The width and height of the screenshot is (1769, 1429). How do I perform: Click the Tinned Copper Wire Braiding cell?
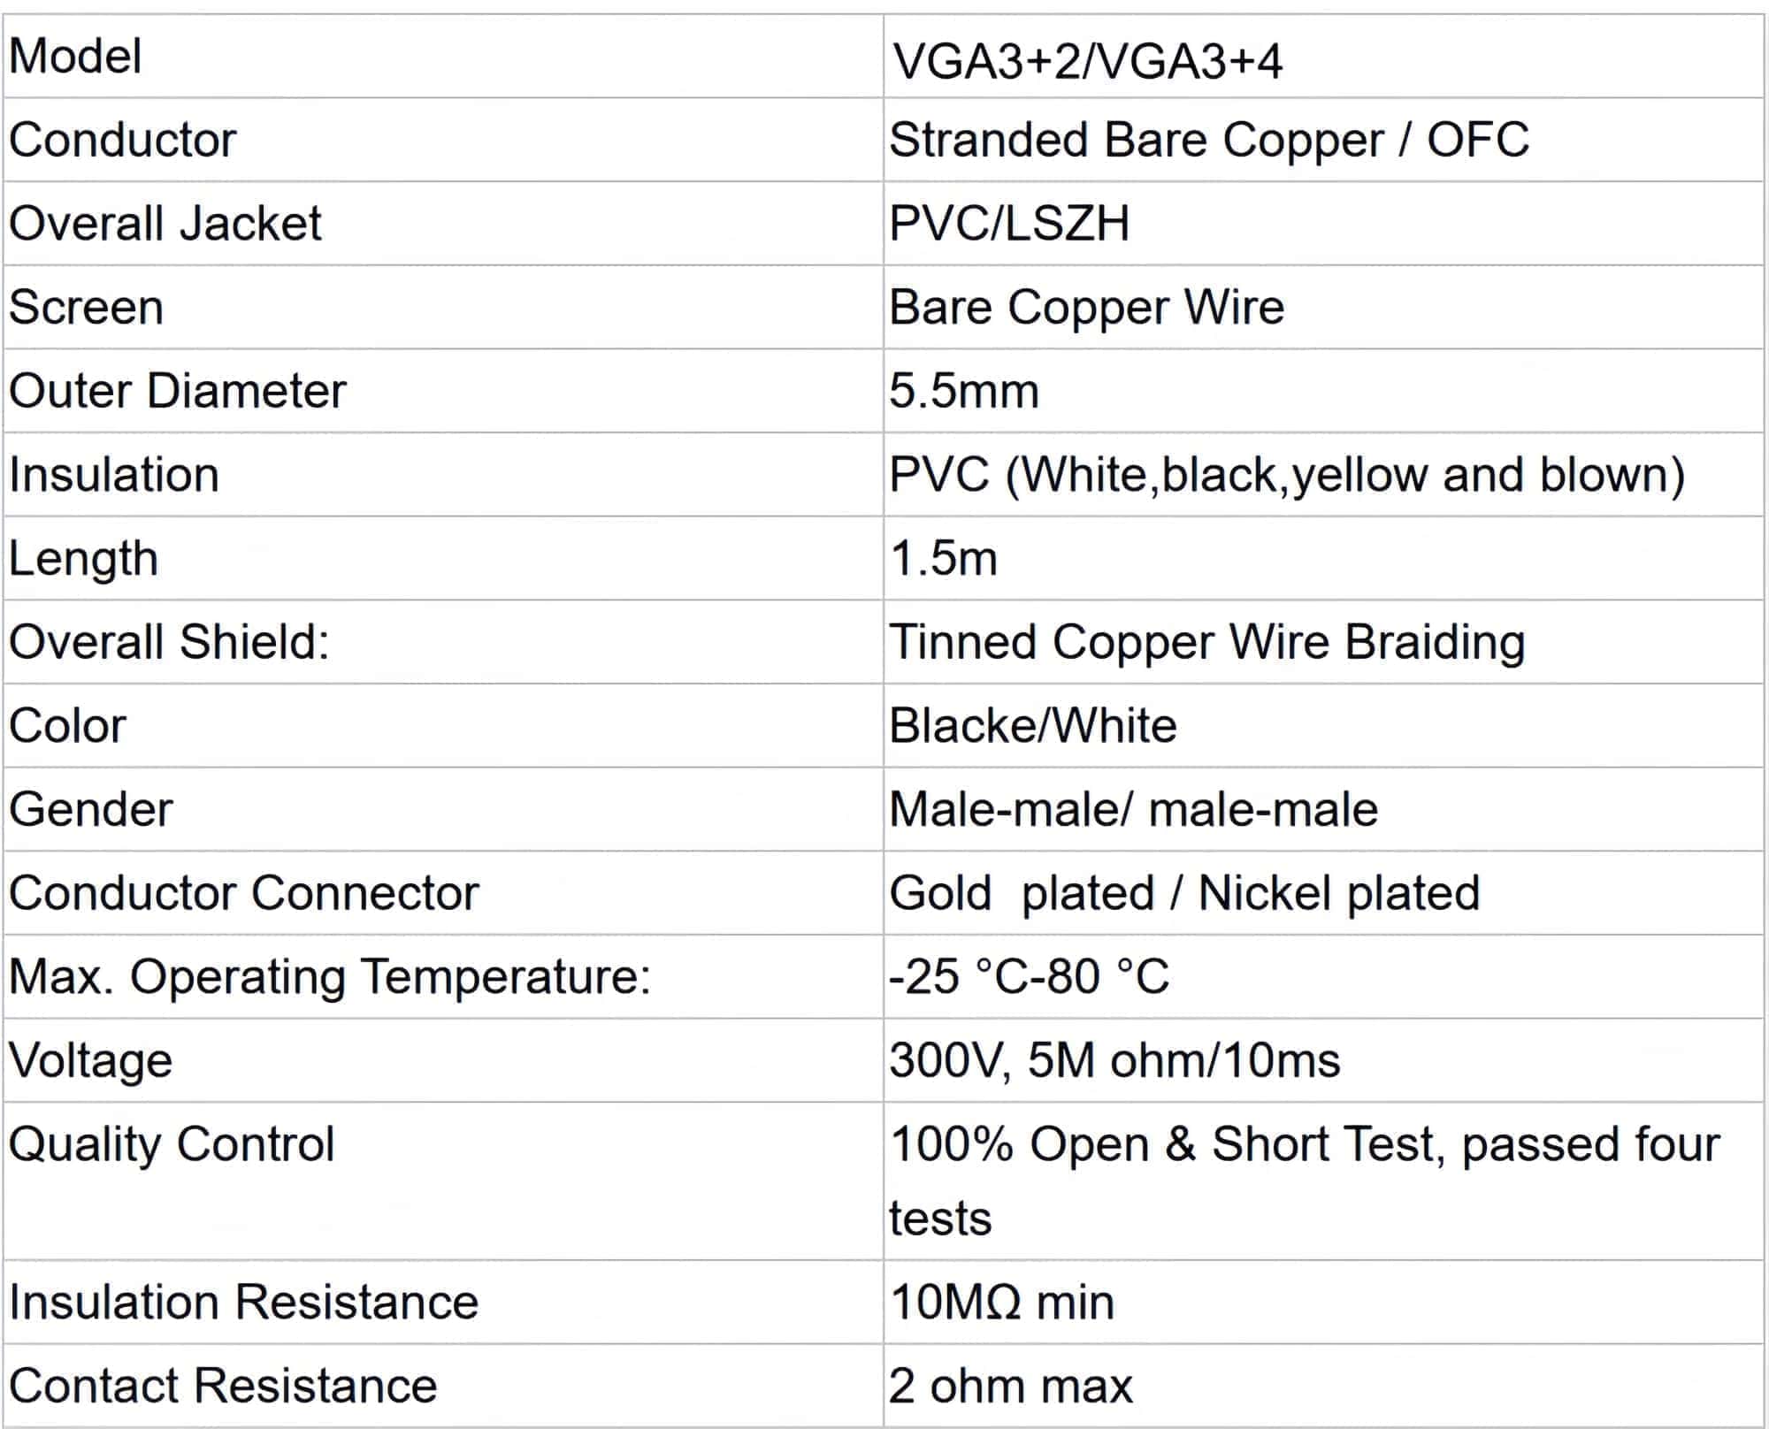click(x=1206, y=641)
